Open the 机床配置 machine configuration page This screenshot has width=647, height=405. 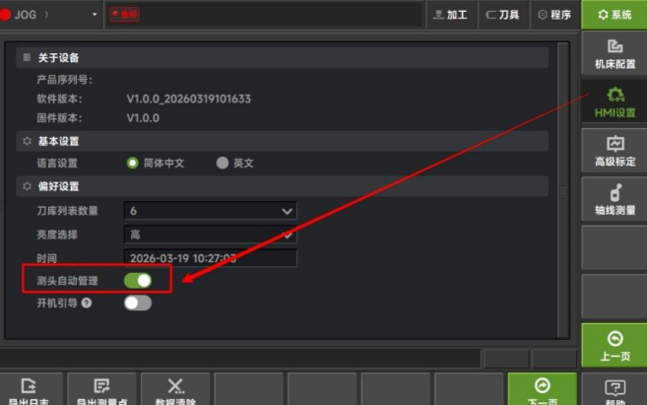615,54
